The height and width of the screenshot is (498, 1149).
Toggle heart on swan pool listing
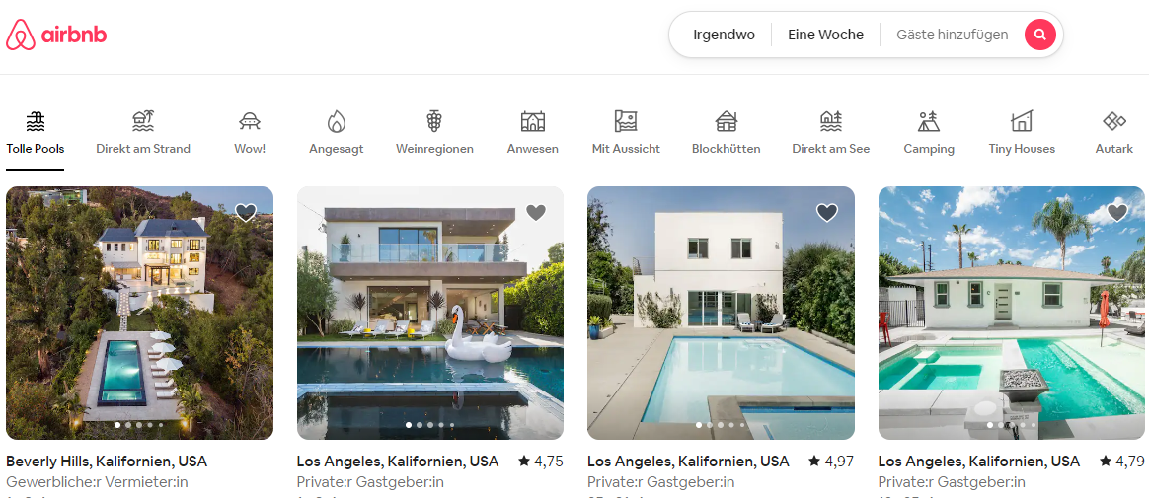[x=536, y=212]
